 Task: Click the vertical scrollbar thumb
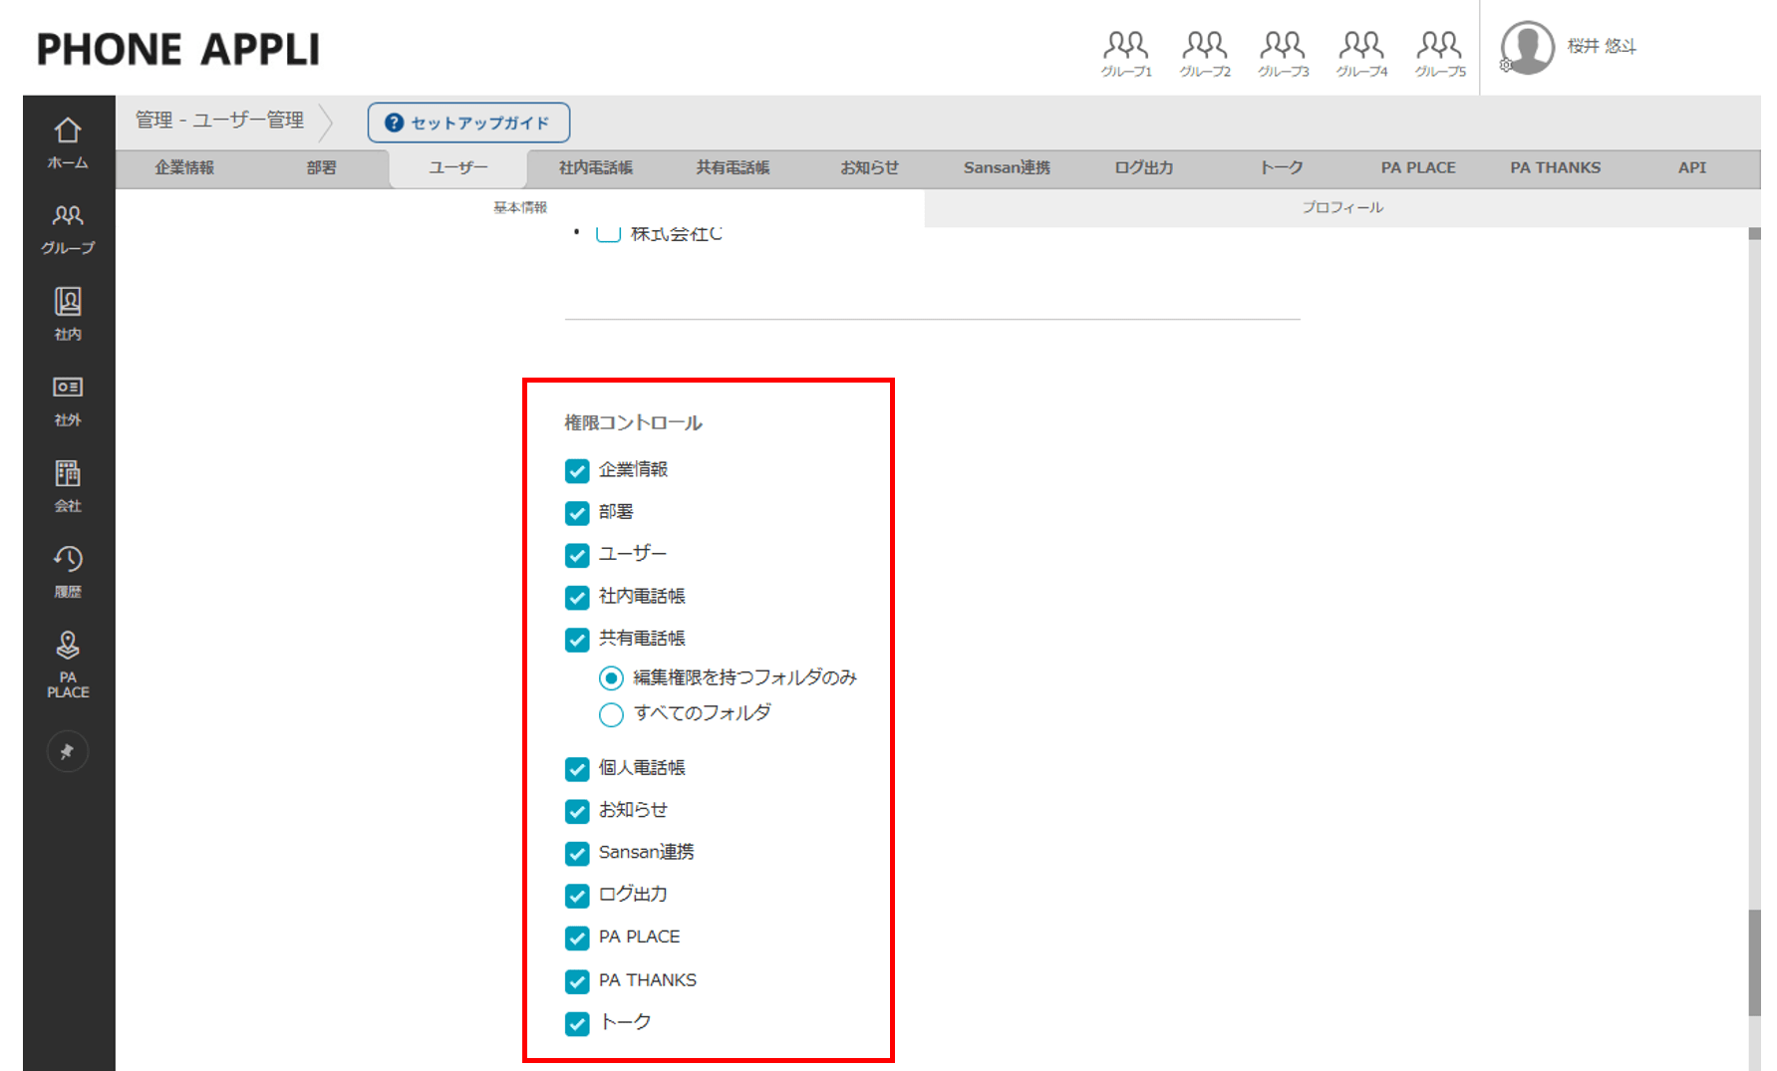pyautogui.click(x=1754, y=961)
